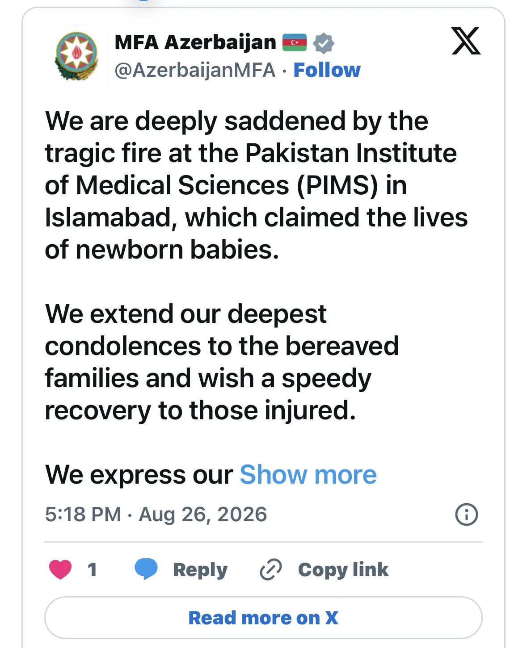Click Read more on X button
527x648 pixels.
pyautogui.click(x=263, y=618)
